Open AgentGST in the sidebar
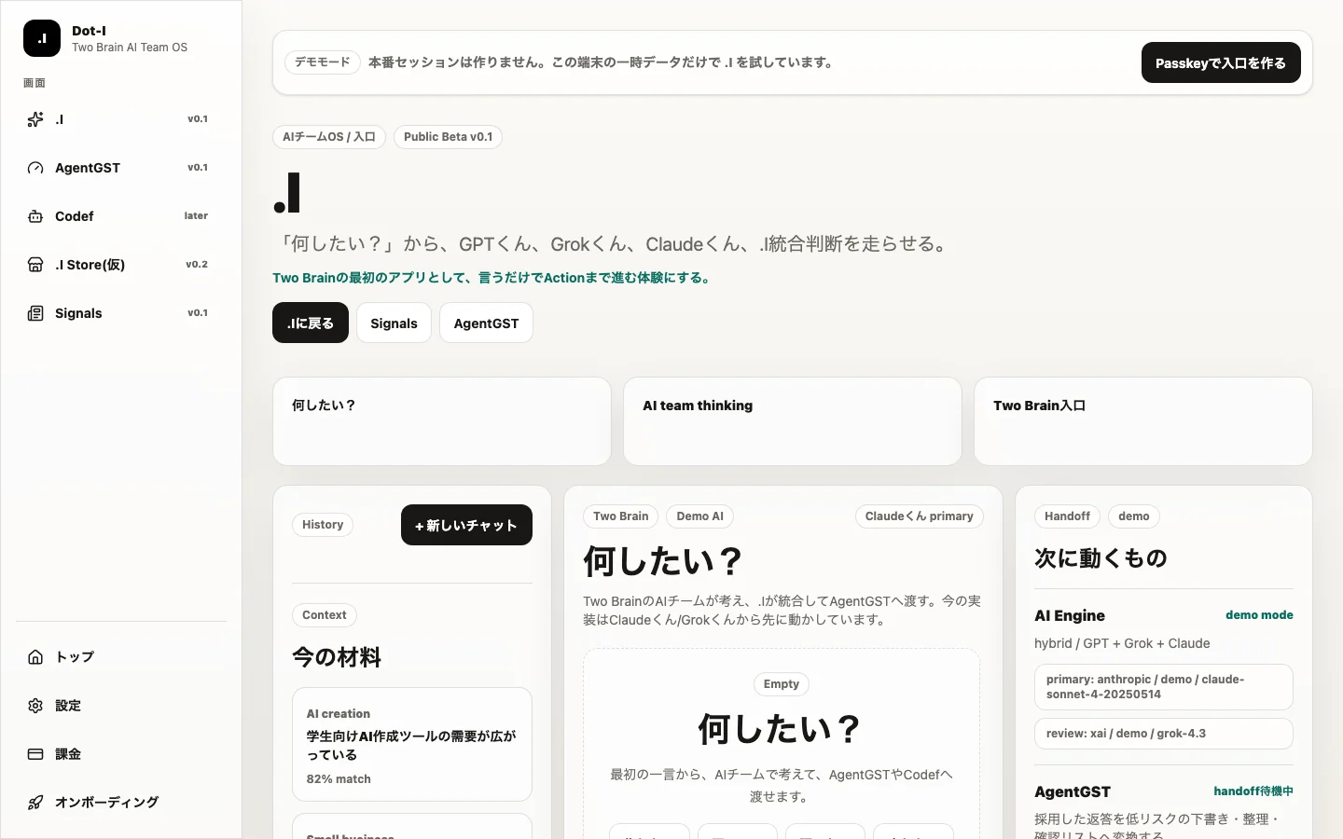Image resolution: width=1343 pixels, height=839 pixels. tap(120, 168)
